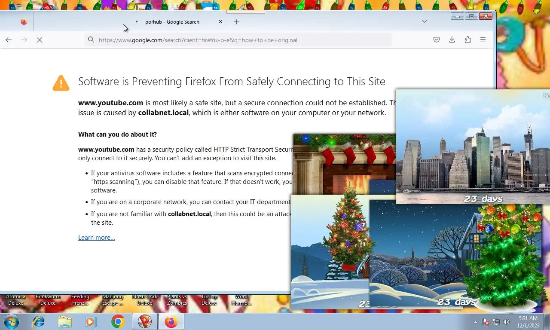Select the Firefox taskbar button
The height and width of the screenshot is (330, 550).
click(171, 321)
